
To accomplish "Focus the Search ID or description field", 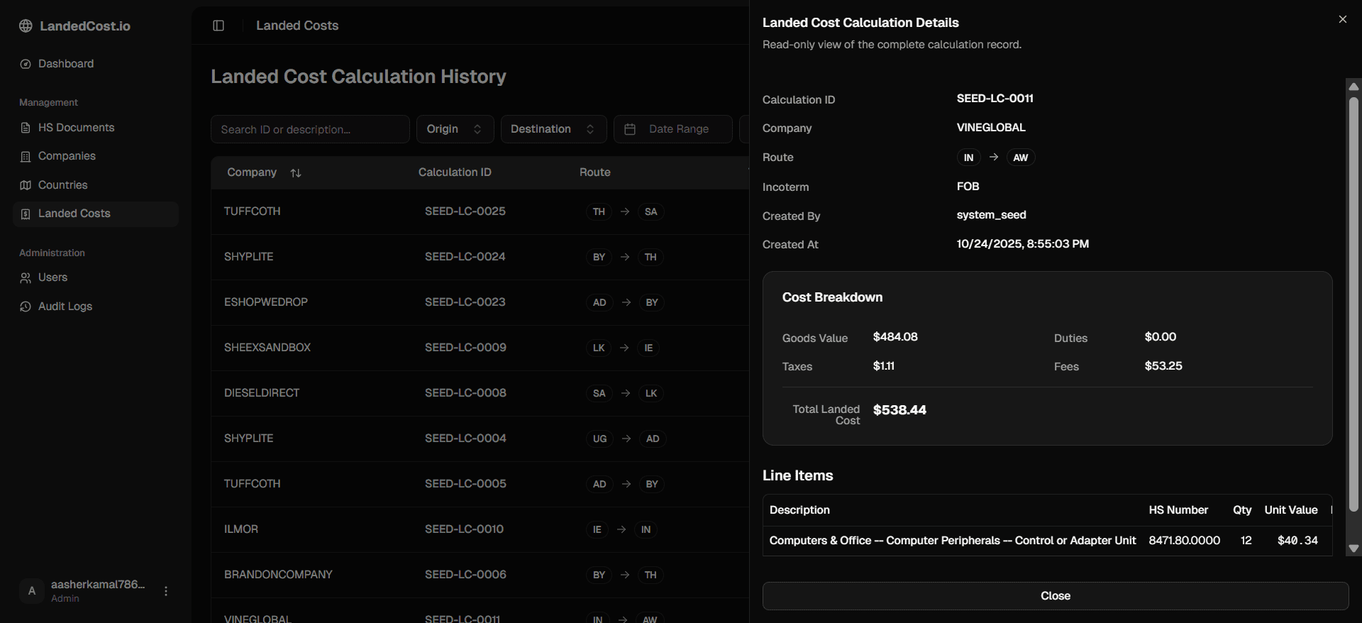I will pos(310,129).
